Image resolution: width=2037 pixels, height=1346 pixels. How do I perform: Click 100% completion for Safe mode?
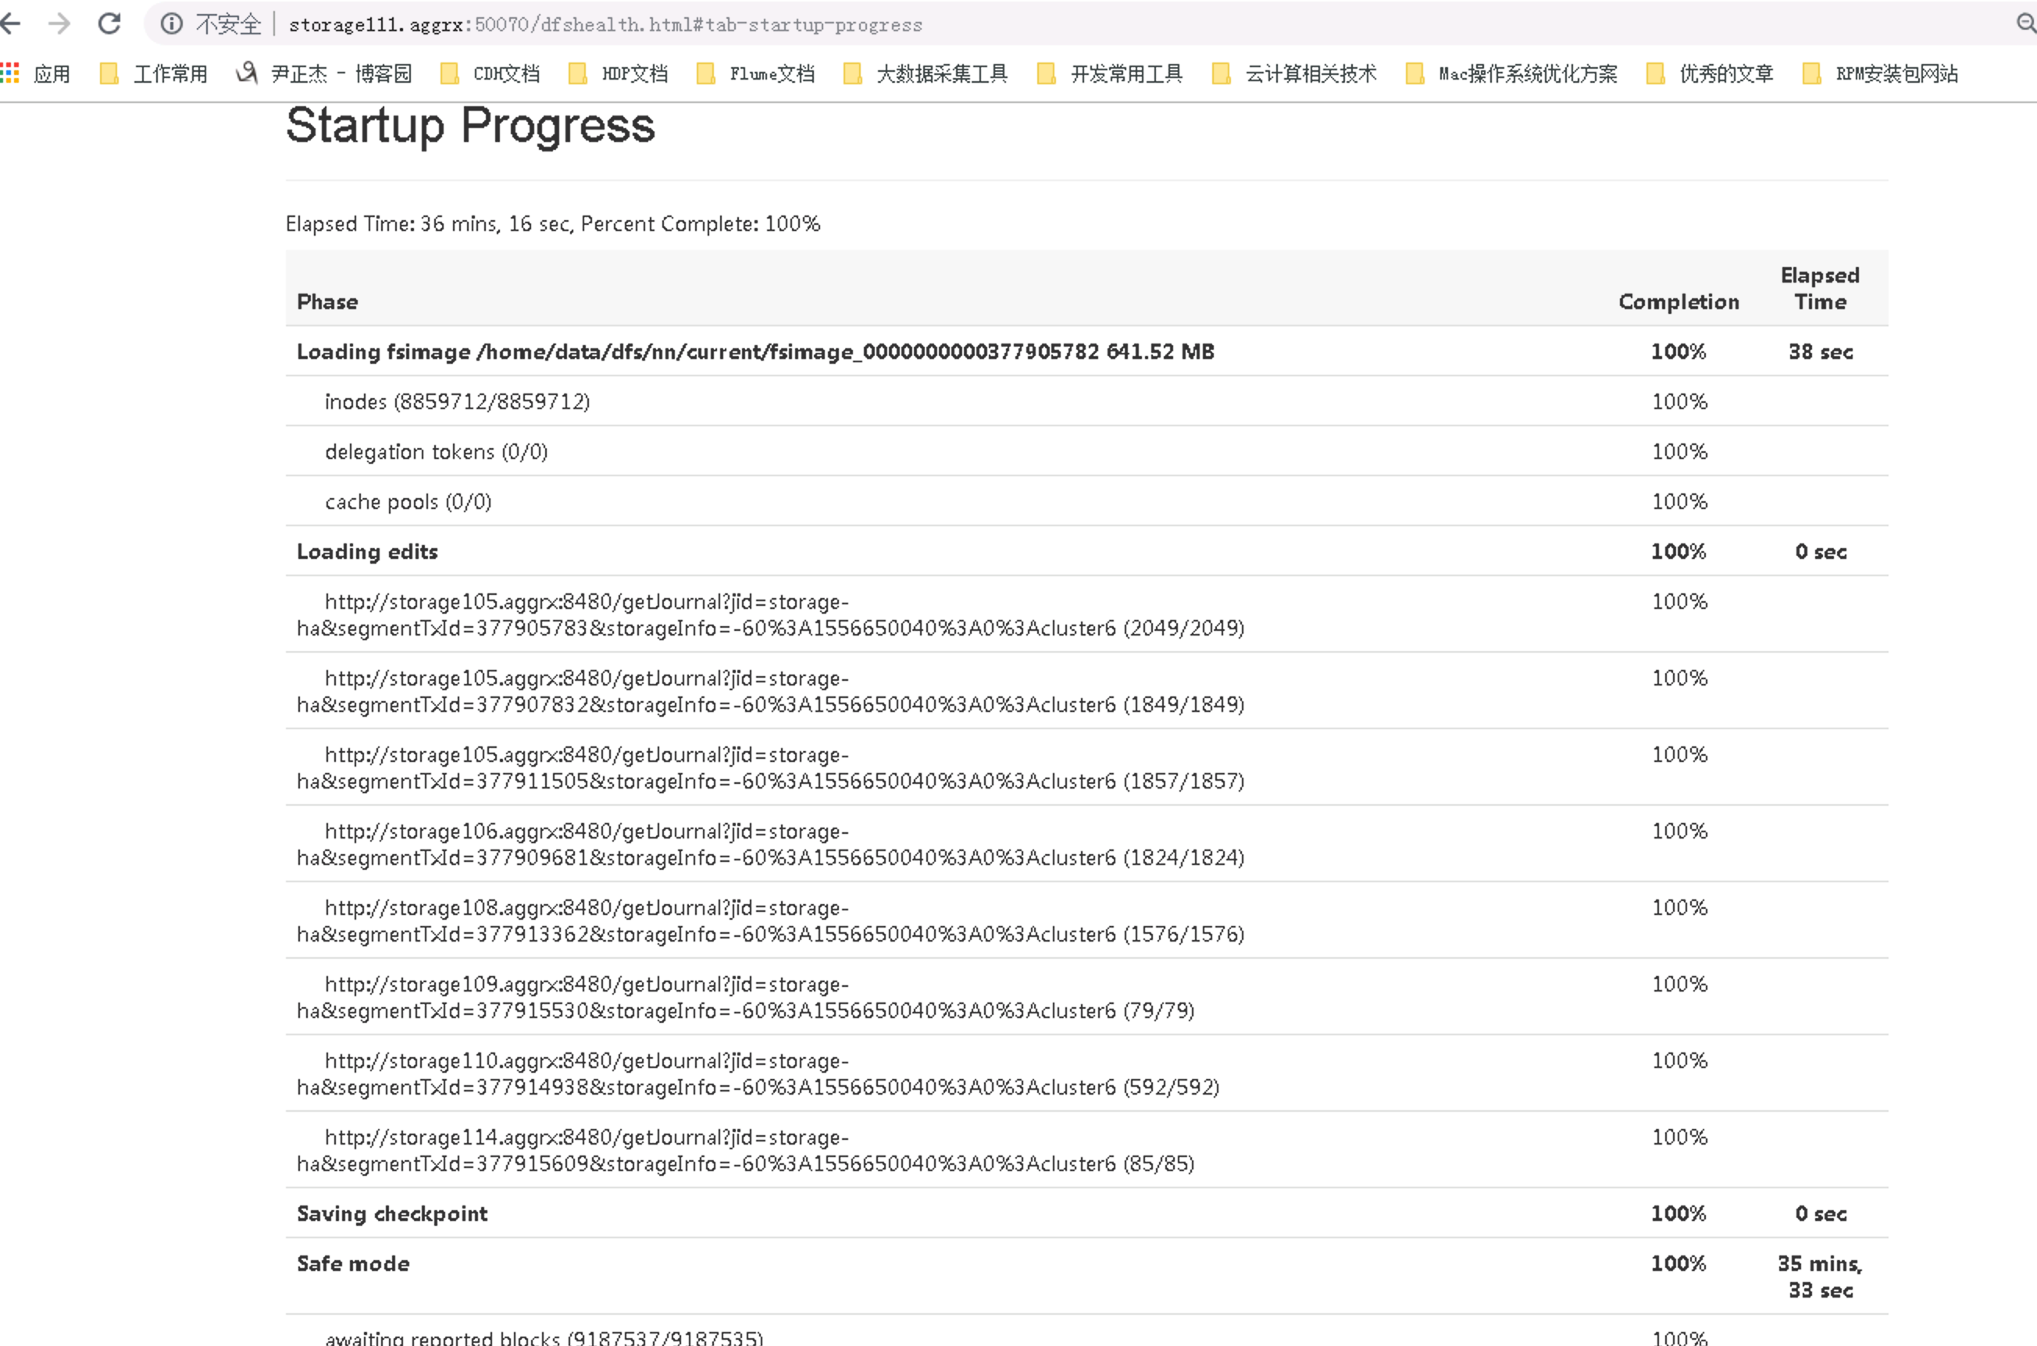click(1679, 1263)
